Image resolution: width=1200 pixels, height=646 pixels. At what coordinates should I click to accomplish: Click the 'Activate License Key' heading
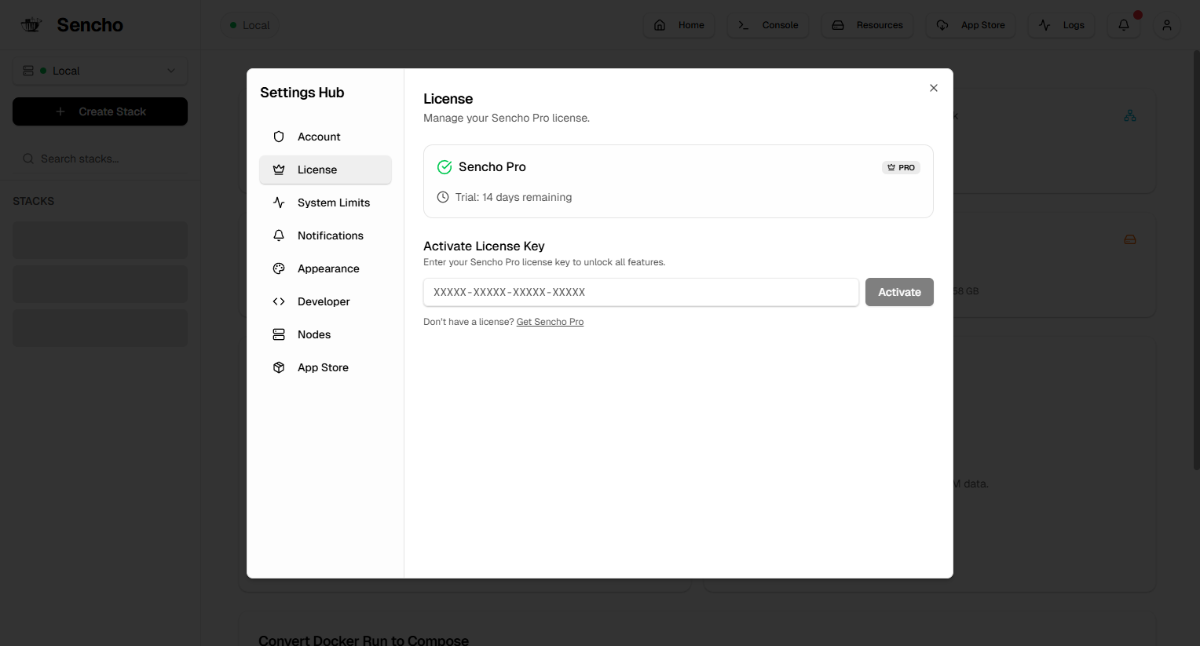[484, 246]
